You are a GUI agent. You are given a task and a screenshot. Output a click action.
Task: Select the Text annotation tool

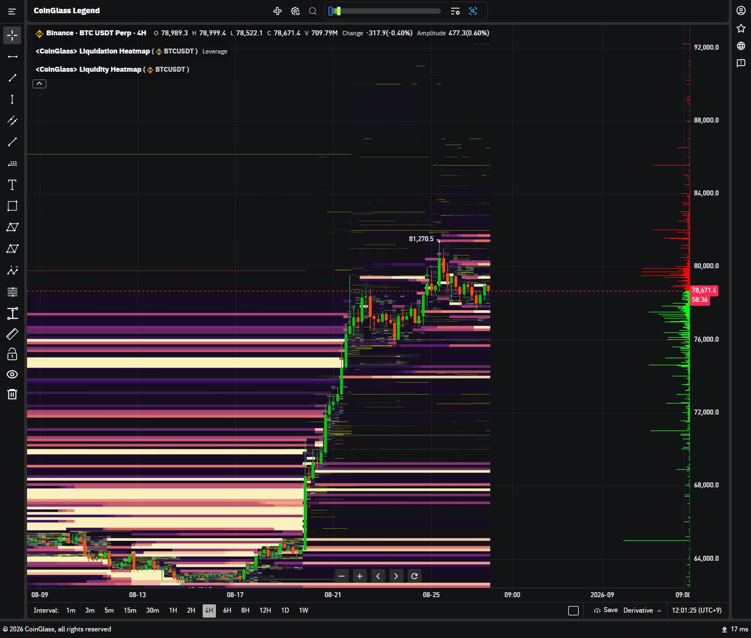click(x=12, y=185)
